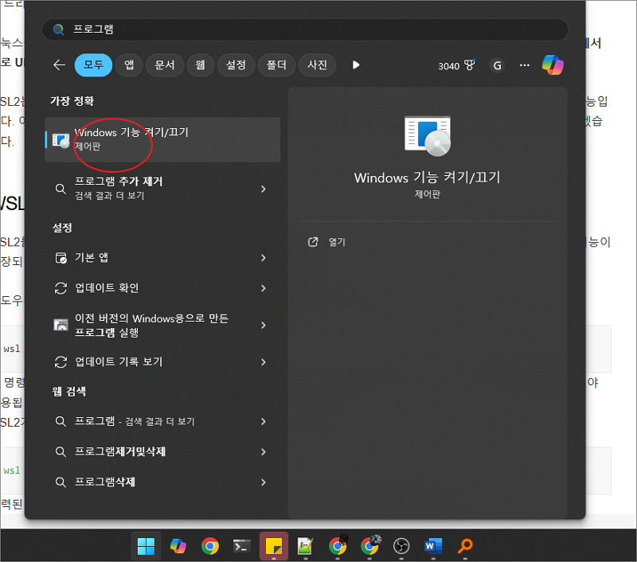Launch first Chrome icon on taskbar
Screen dimensions: 637x562
pyautogui.click(x=210, y=546)
